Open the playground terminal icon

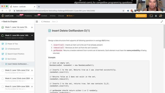(151, 16)
